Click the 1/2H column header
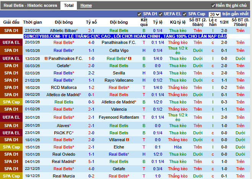 (224, 22)
